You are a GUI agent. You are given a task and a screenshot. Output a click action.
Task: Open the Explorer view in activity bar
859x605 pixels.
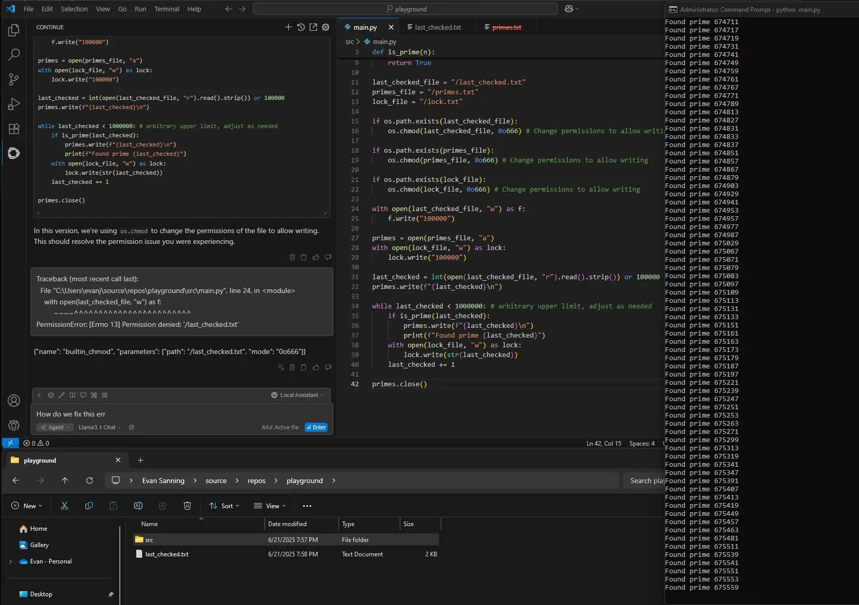(x=14, y=30)
